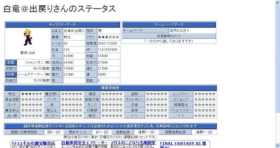The width and height of the screenshot is (280, 148).
Task: Click the 職業 value 戦士
Action: 67,37
